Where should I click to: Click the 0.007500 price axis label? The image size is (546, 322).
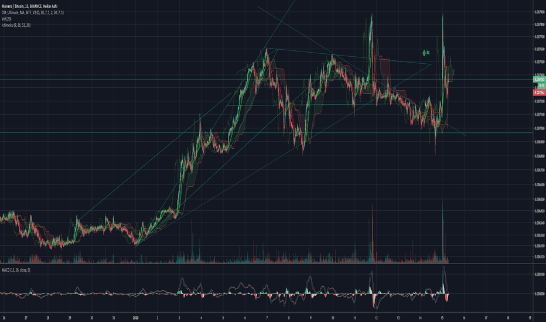(540, 62)
